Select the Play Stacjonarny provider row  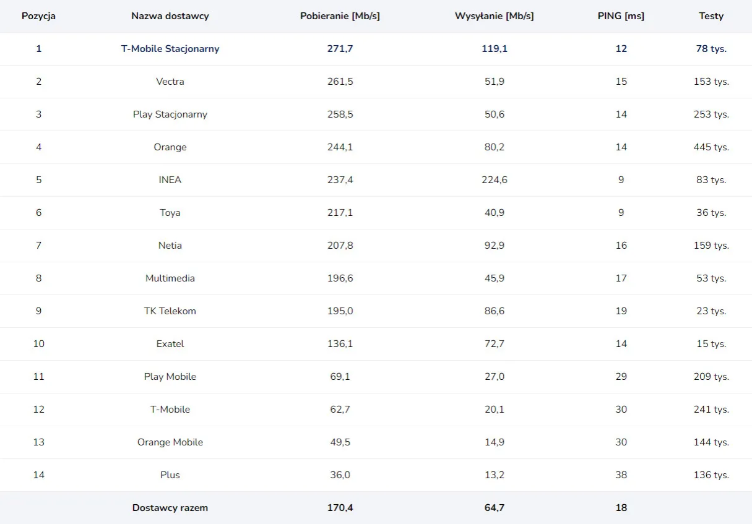point(170,114)
